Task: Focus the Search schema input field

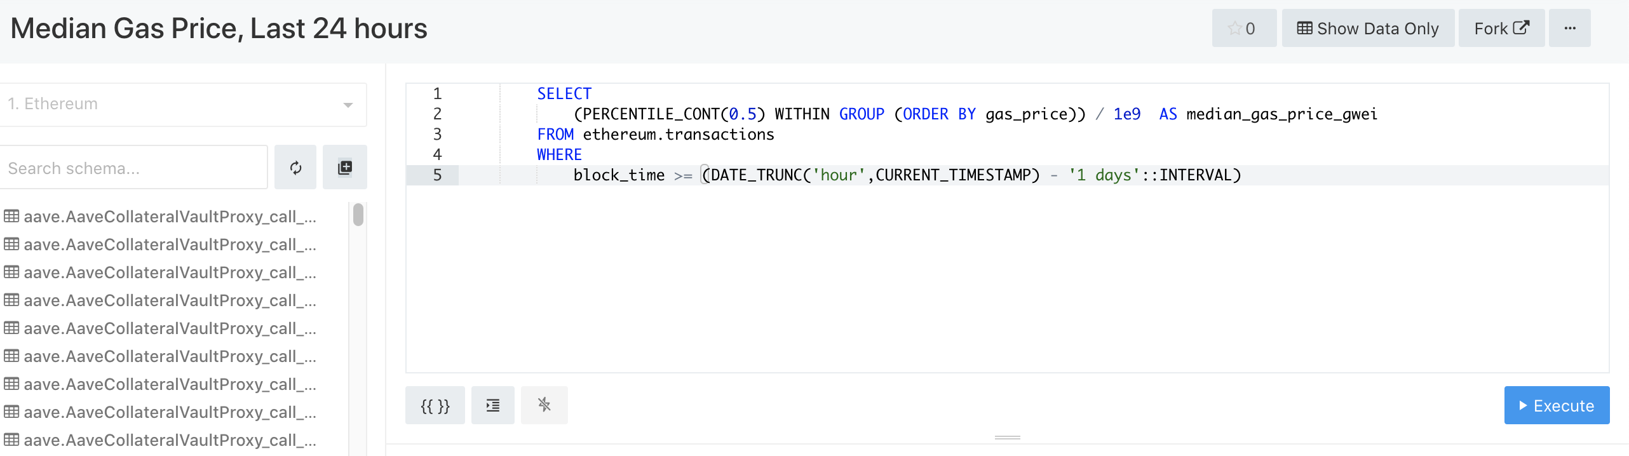Action: click(x=133, y=168)
